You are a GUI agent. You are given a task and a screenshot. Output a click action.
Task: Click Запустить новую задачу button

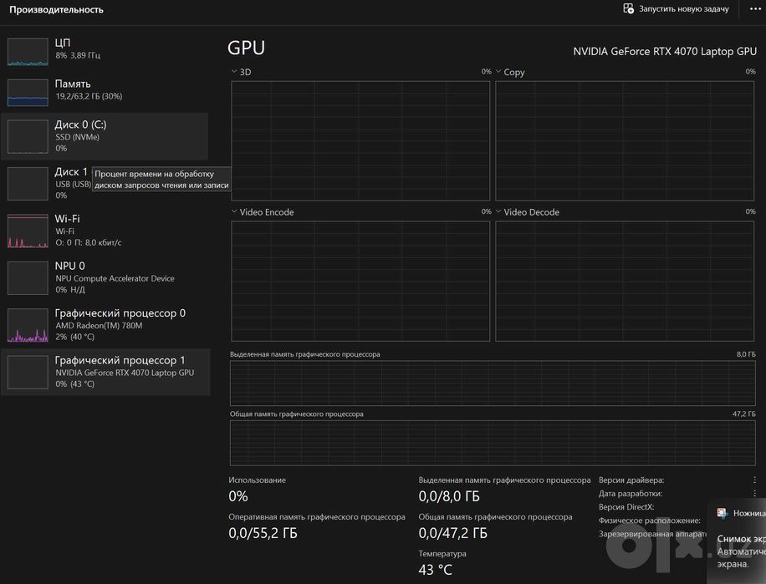[677, 9]
